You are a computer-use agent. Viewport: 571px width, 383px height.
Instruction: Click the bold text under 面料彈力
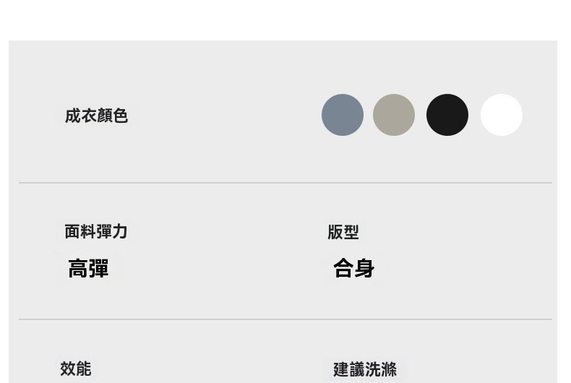(x=88, y=269)
